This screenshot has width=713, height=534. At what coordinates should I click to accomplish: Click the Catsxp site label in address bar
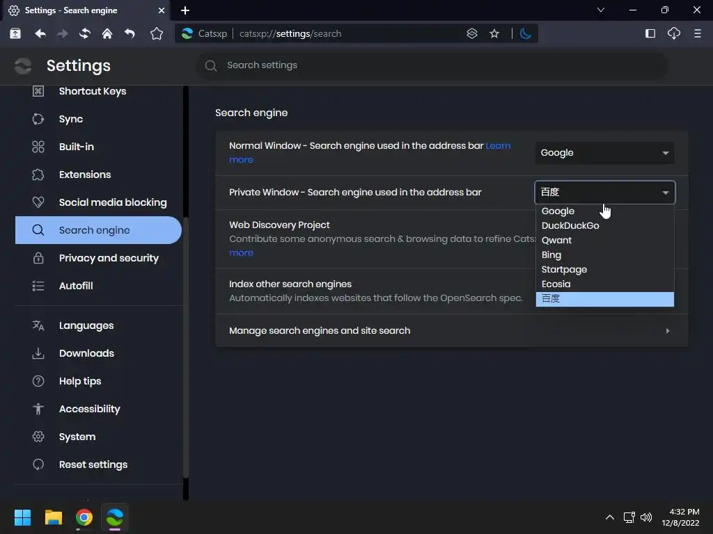tap(205, 33)
